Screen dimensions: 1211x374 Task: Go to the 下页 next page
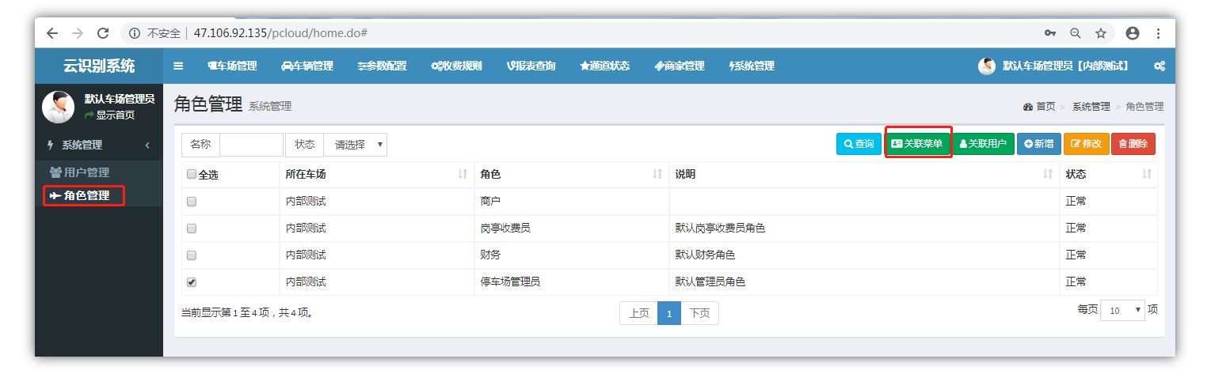coord(699,313)
